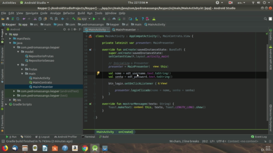Switch to the MainPresenter editor tab
Image resolution: width=273 pixels, height=153 pixels.
pos(126,30)
